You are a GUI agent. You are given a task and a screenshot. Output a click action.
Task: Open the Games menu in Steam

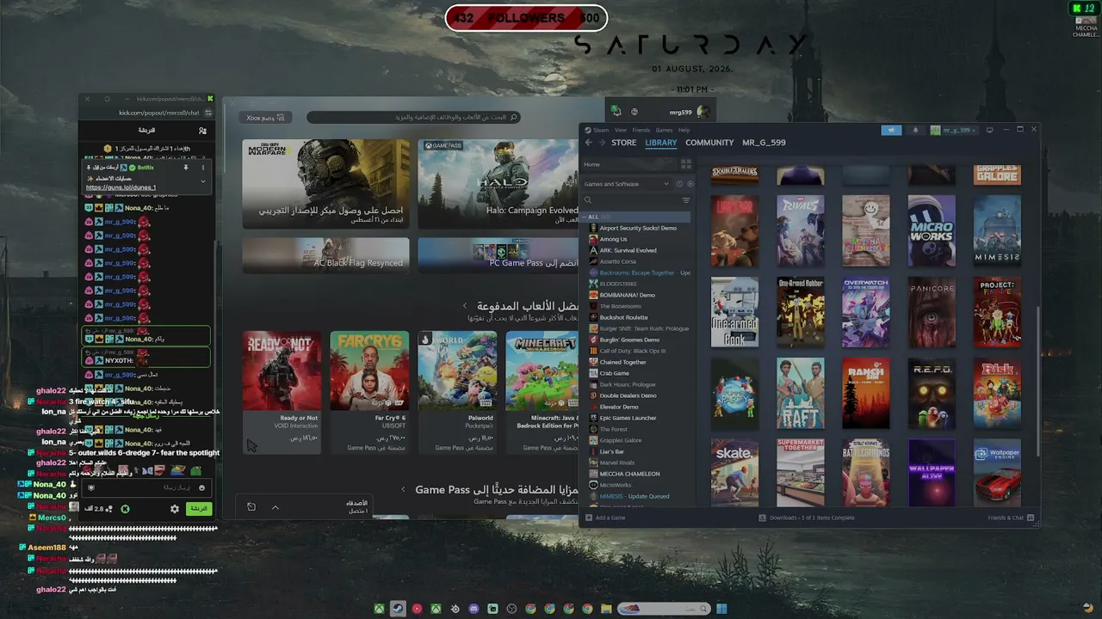click(664, 130)
